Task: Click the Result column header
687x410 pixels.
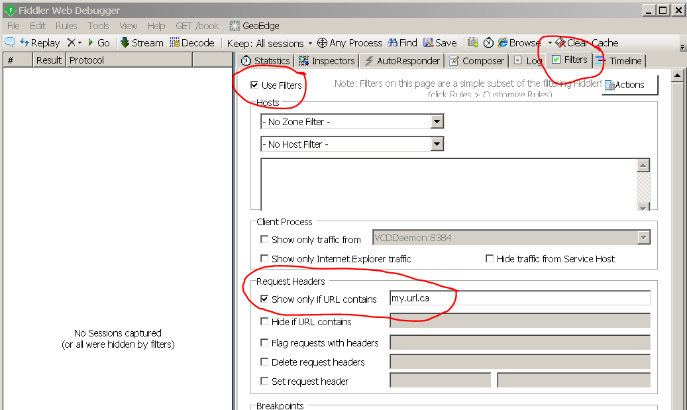Action: point(49,60)
